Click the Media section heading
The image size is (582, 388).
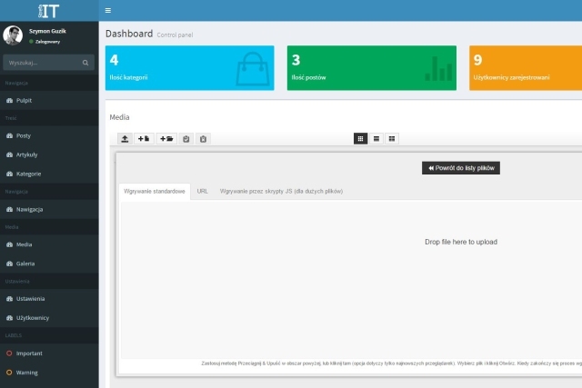pos(119,117)
